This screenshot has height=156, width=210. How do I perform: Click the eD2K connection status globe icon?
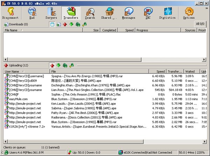click(x=121, y=152)
